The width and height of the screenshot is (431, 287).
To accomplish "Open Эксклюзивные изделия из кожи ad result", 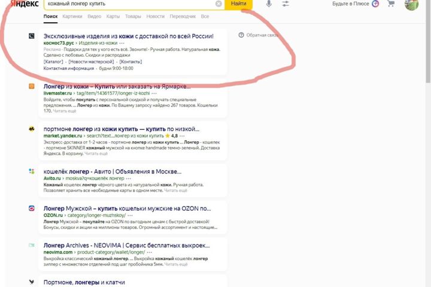I will coord(128,36).
